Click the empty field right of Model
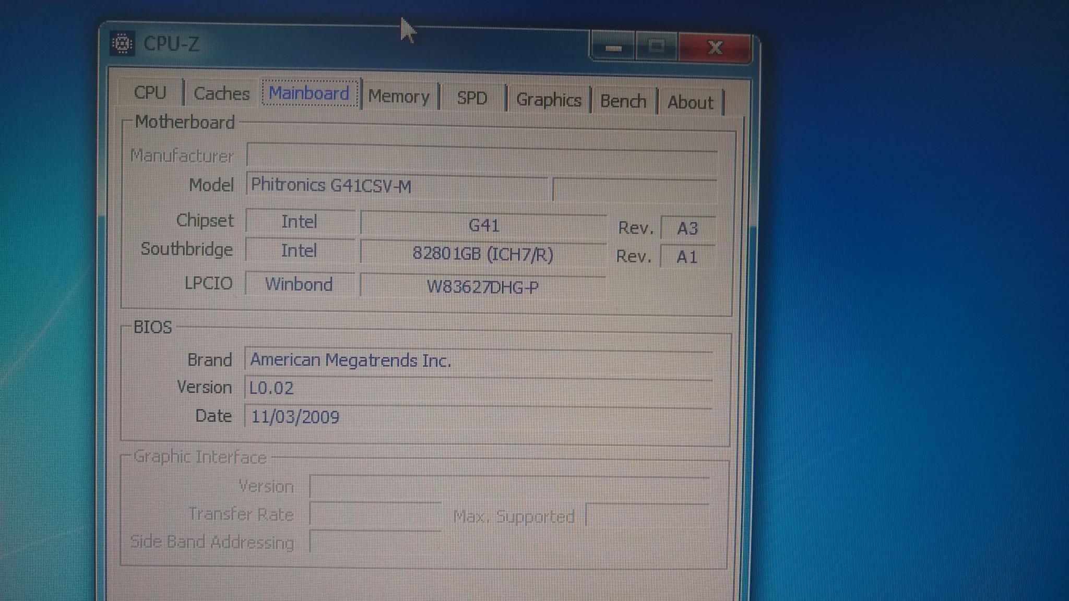 click(x=635, y=189)
